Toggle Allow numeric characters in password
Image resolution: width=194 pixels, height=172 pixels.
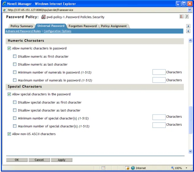[x=9, y=48]
